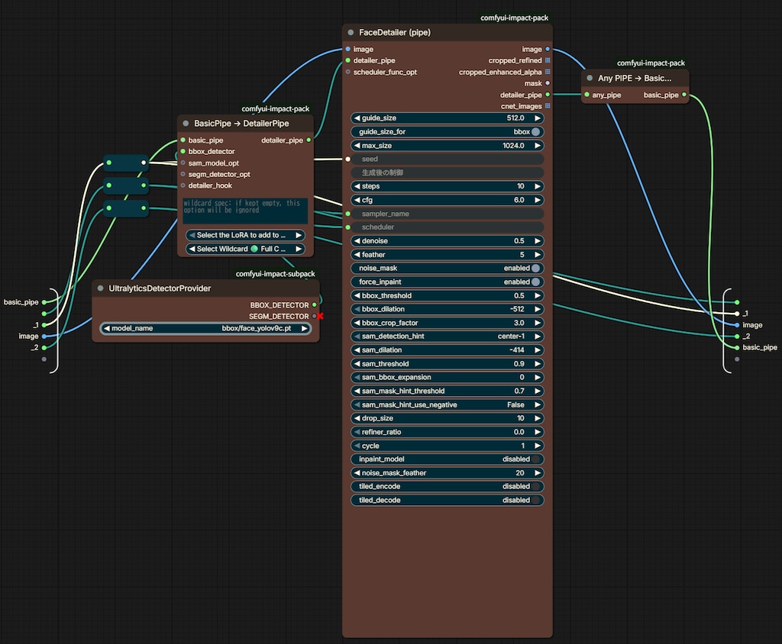Image resolution: width=782 pixels, height=644 pixels.
Task: Toggle noise_mask enabled switch
Action: coord(535,268)
